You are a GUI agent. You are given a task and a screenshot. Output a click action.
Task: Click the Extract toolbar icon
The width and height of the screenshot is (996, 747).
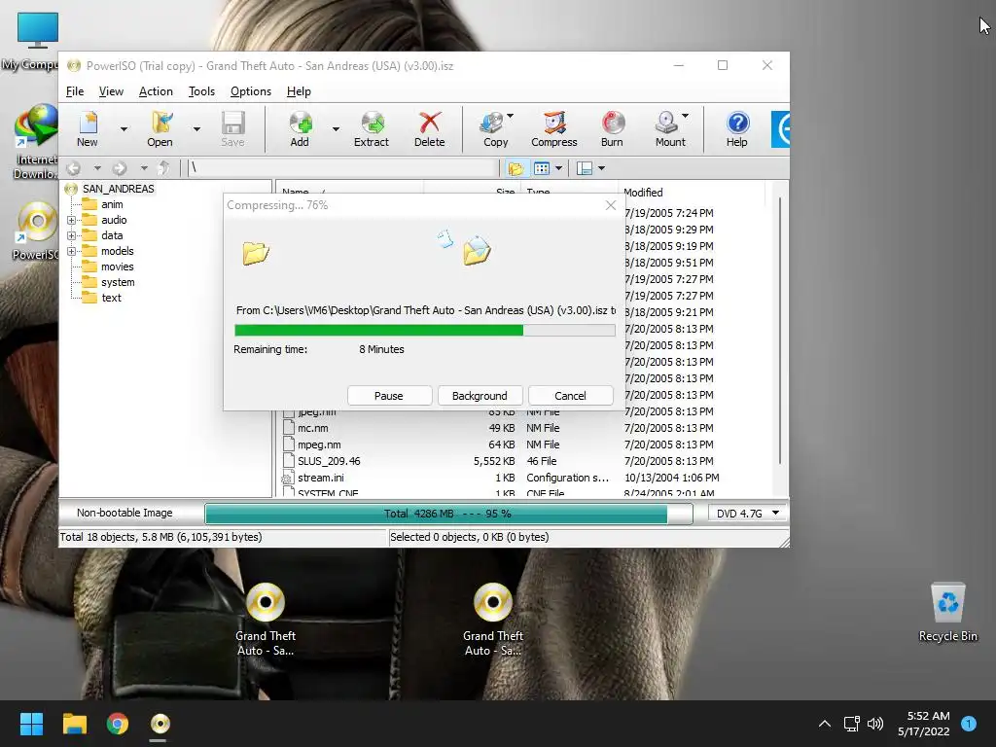[x=372, y=129]
